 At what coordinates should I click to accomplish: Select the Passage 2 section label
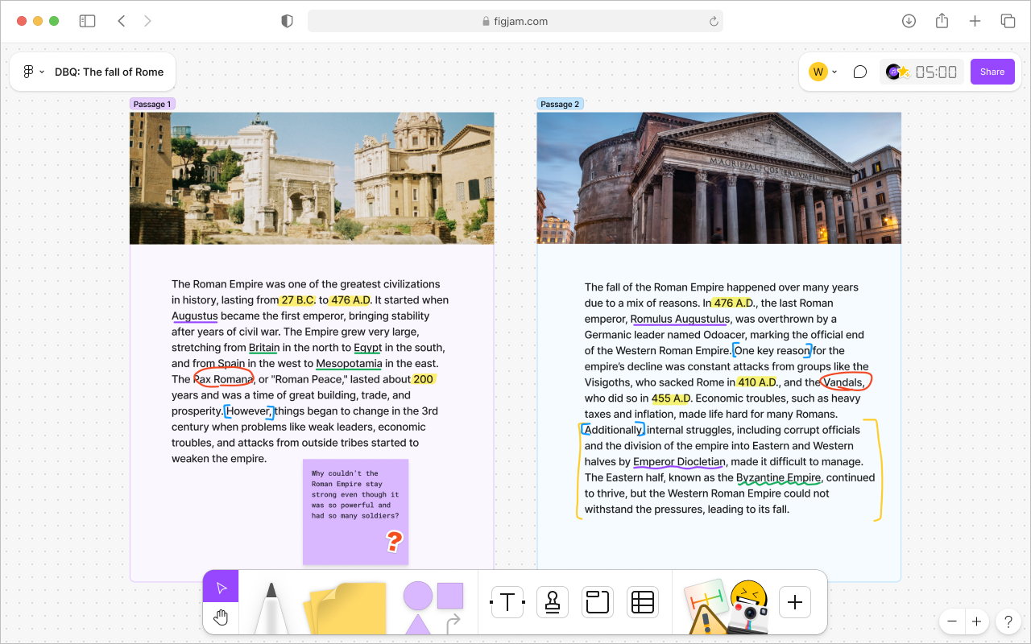tap(560, 104)
